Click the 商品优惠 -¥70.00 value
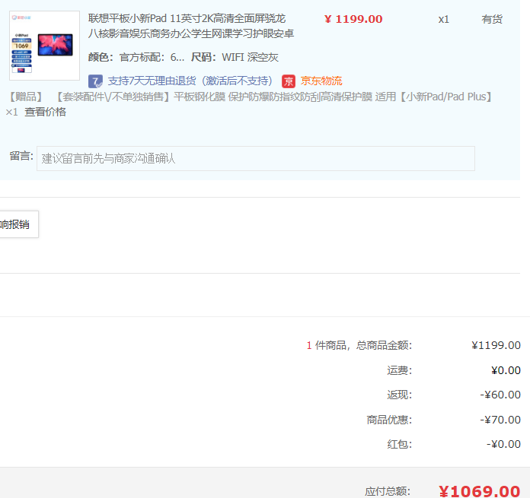Image resolution: width=530 pixels, height=498 pixels. (500, 420)
